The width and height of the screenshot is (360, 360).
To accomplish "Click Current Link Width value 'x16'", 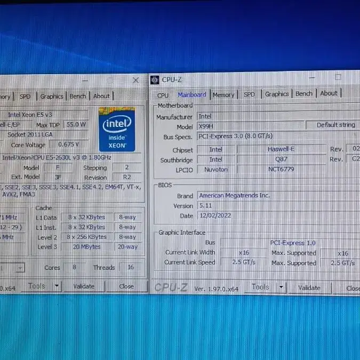I will click(244, 253).
